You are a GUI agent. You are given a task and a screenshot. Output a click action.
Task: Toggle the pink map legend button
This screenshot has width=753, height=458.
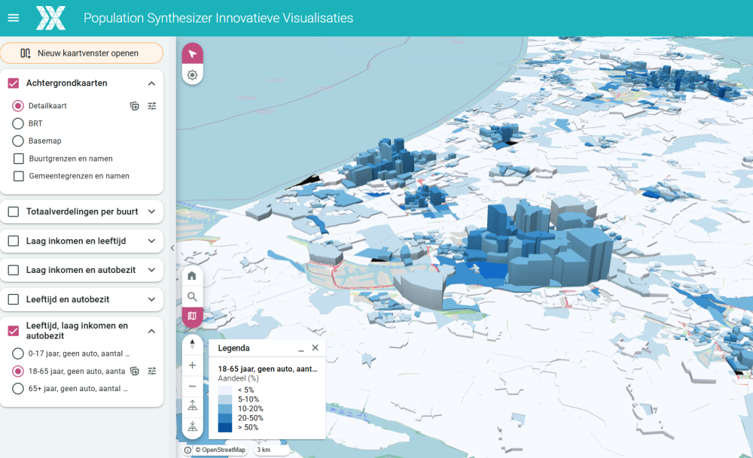(x=192, y=316)
